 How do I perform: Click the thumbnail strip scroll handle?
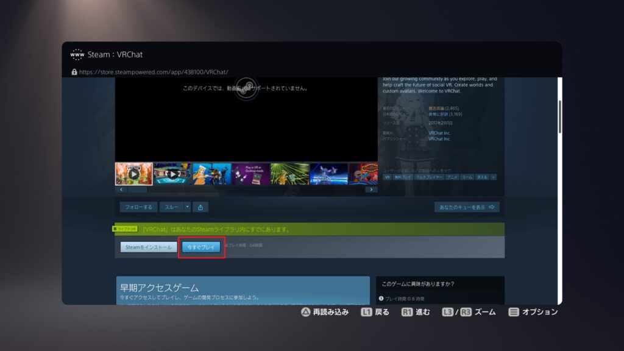point(137,190)
